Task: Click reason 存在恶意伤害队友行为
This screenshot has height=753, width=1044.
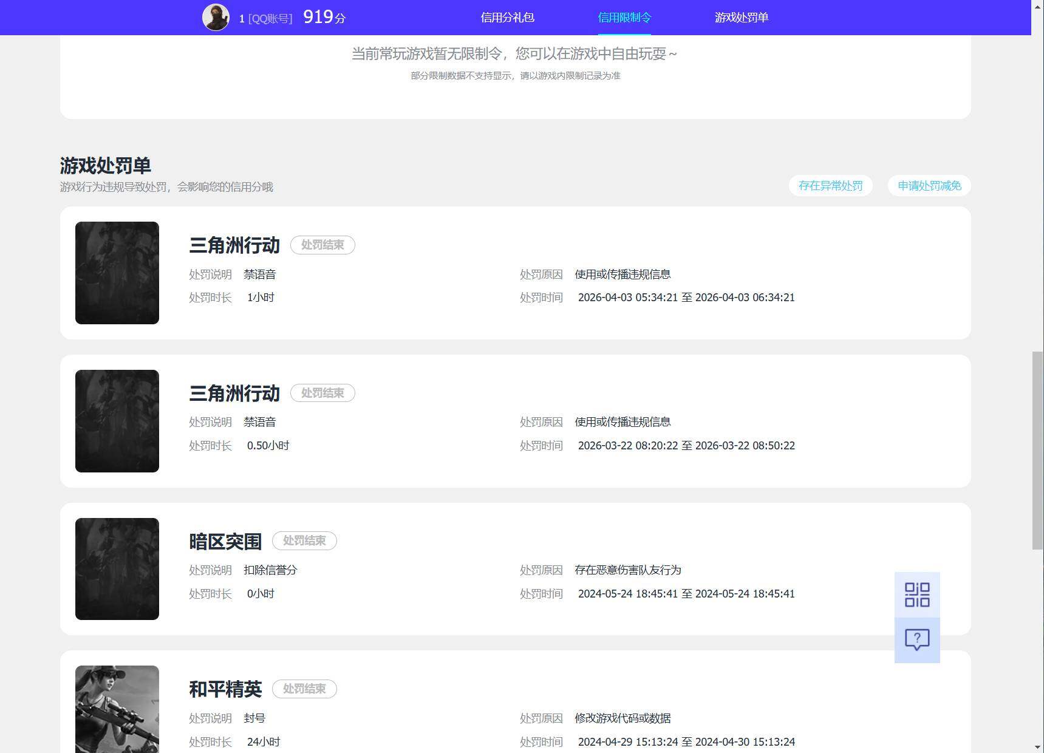Action: click(628, 570)
